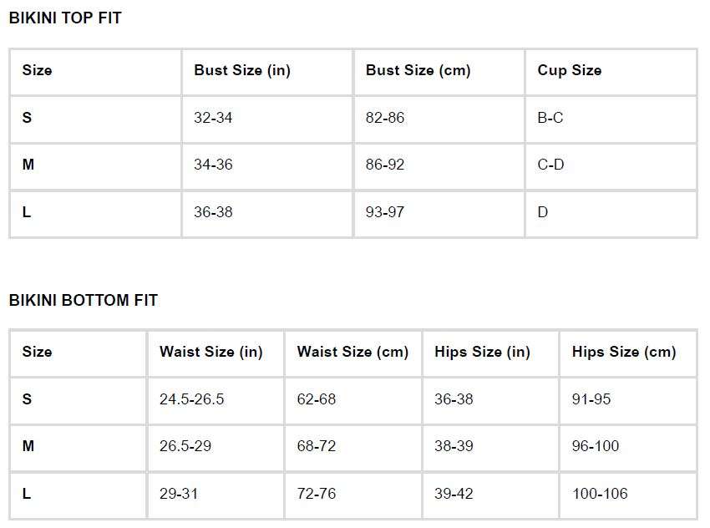Viewport: 710px width, 528px height.
Task: Select the Waist Size (in) column header
Action: [x=210, y=352]
